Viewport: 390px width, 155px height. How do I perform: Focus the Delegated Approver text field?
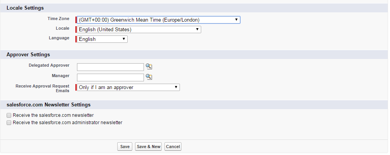(x=110, y=67)
